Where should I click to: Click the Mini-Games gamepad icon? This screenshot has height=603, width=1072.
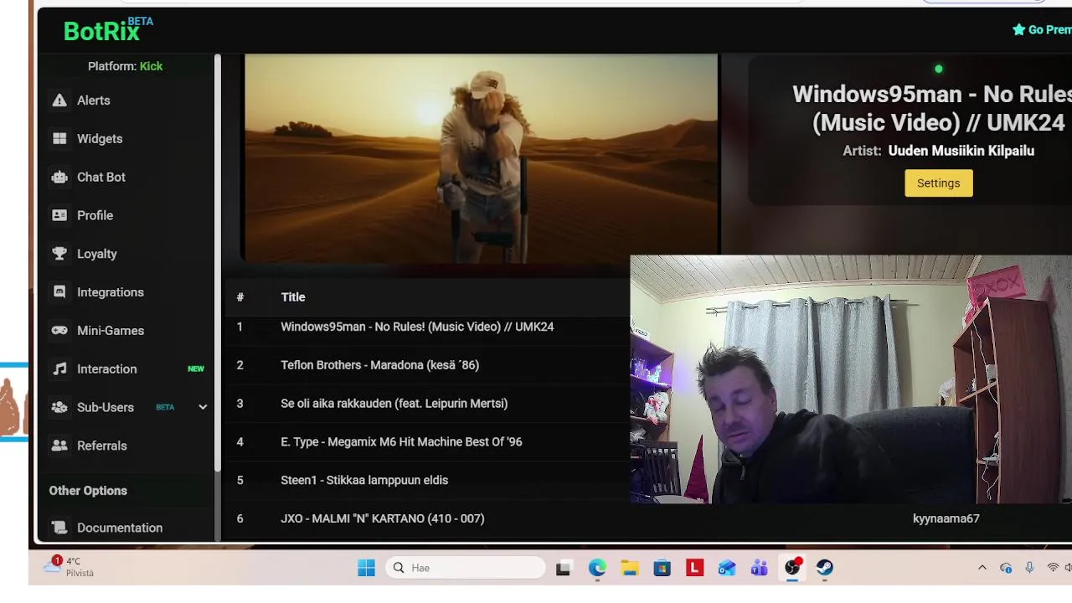pyautogui.click(x=59, y=331)
